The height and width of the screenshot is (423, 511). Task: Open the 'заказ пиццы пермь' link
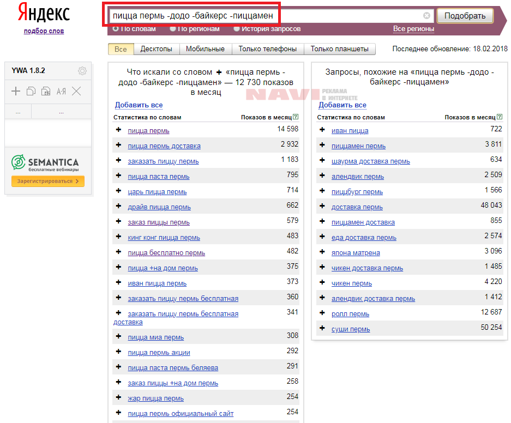(x=159, y=222)
